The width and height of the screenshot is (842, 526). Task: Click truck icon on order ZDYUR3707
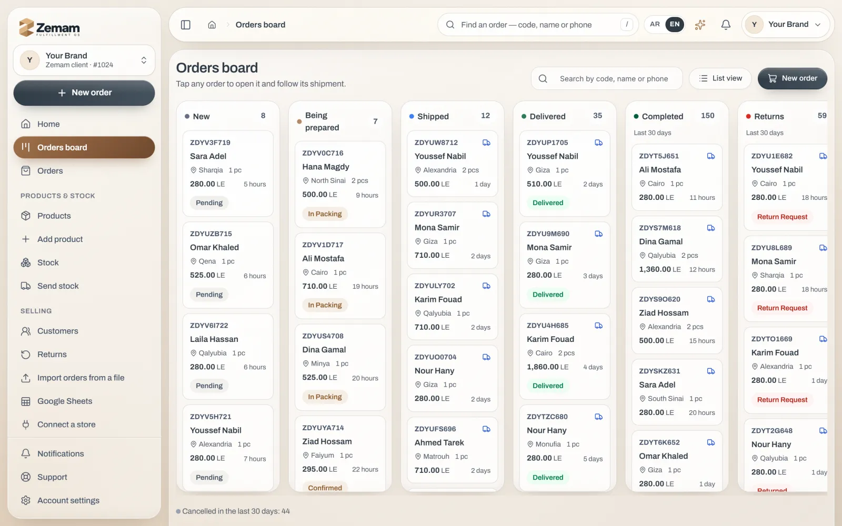click(486, 214)
